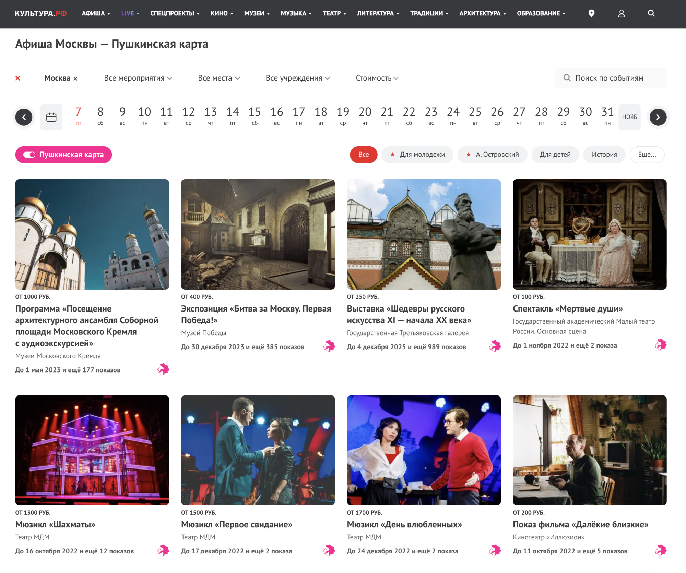Select date 22 сб in calendar strip
Viewport: 686px width, 573px height.
pyautogui.click(x=409, y=116)
